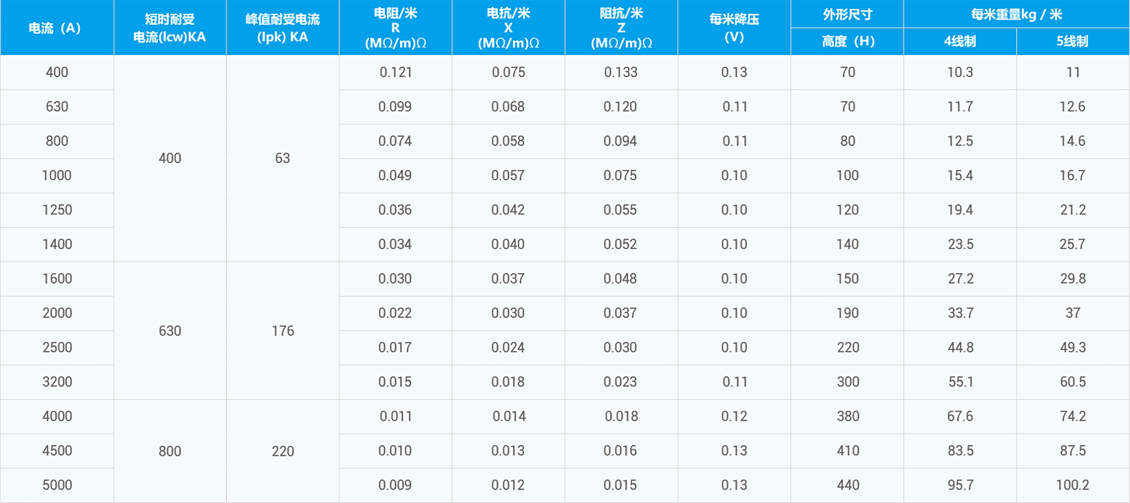1130x503 pixels.
Task: Select the 外形尺寸 header cell
Action: (x=847, y=14)
